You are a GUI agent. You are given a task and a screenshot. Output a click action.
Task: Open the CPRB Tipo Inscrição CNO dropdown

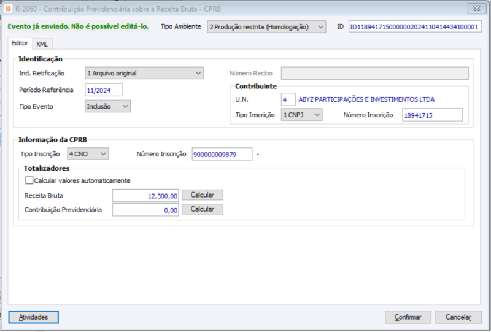(x=88, y=154)
